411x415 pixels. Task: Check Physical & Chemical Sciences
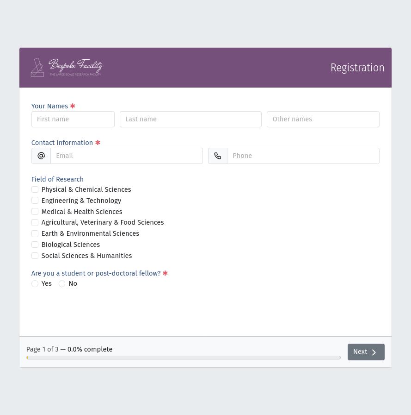pos(35,189)
